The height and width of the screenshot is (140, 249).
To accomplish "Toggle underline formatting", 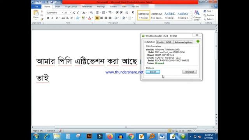I will point(57,18).
